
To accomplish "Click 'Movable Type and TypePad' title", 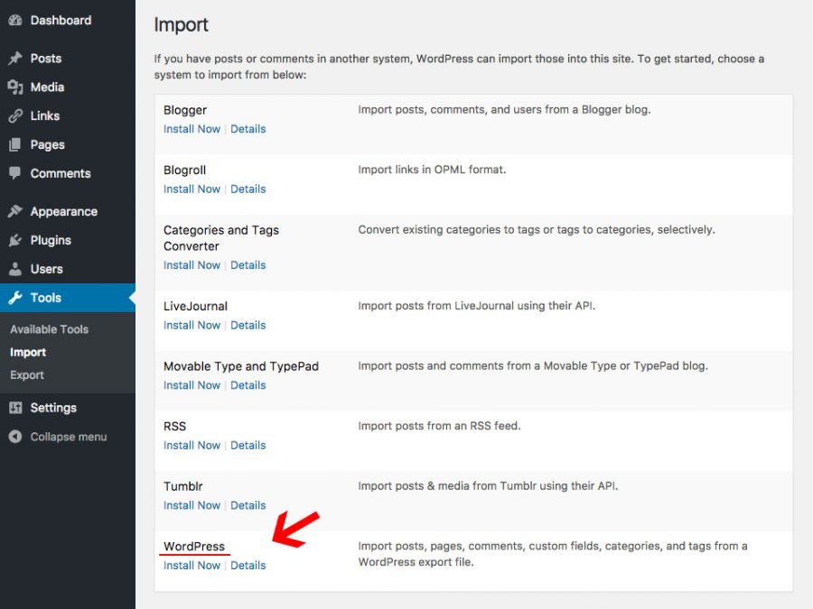I will pos(241,366).
